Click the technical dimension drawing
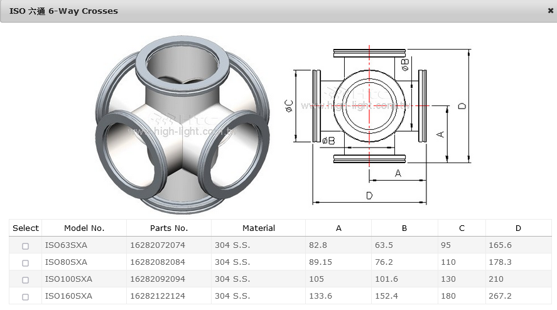This screenshot has width=557, height=310. (383, 122)
